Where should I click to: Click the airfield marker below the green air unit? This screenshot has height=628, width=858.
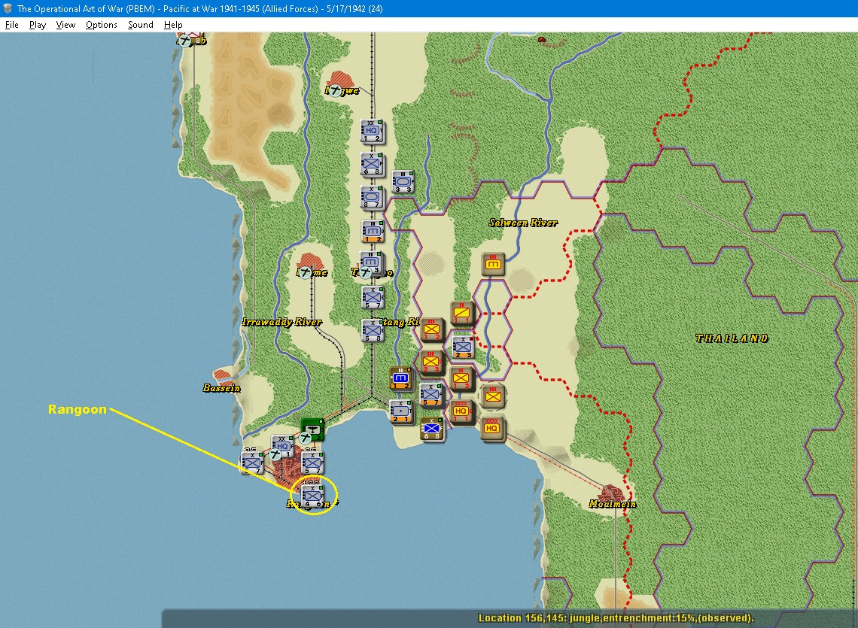point(306,438)
